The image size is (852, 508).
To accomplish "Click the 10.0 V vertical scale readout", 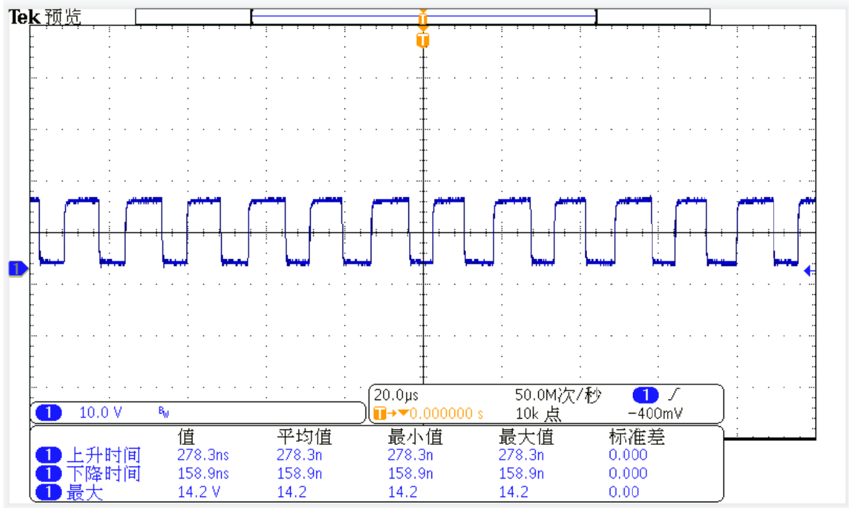I will click(x=100, y=413).
